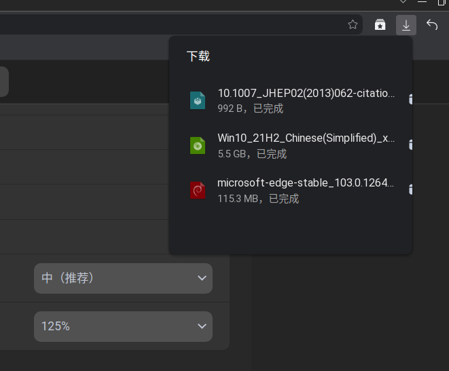449x371 pixels.
Task: Click the 下载 panel heading
Action: click(198, 56)
